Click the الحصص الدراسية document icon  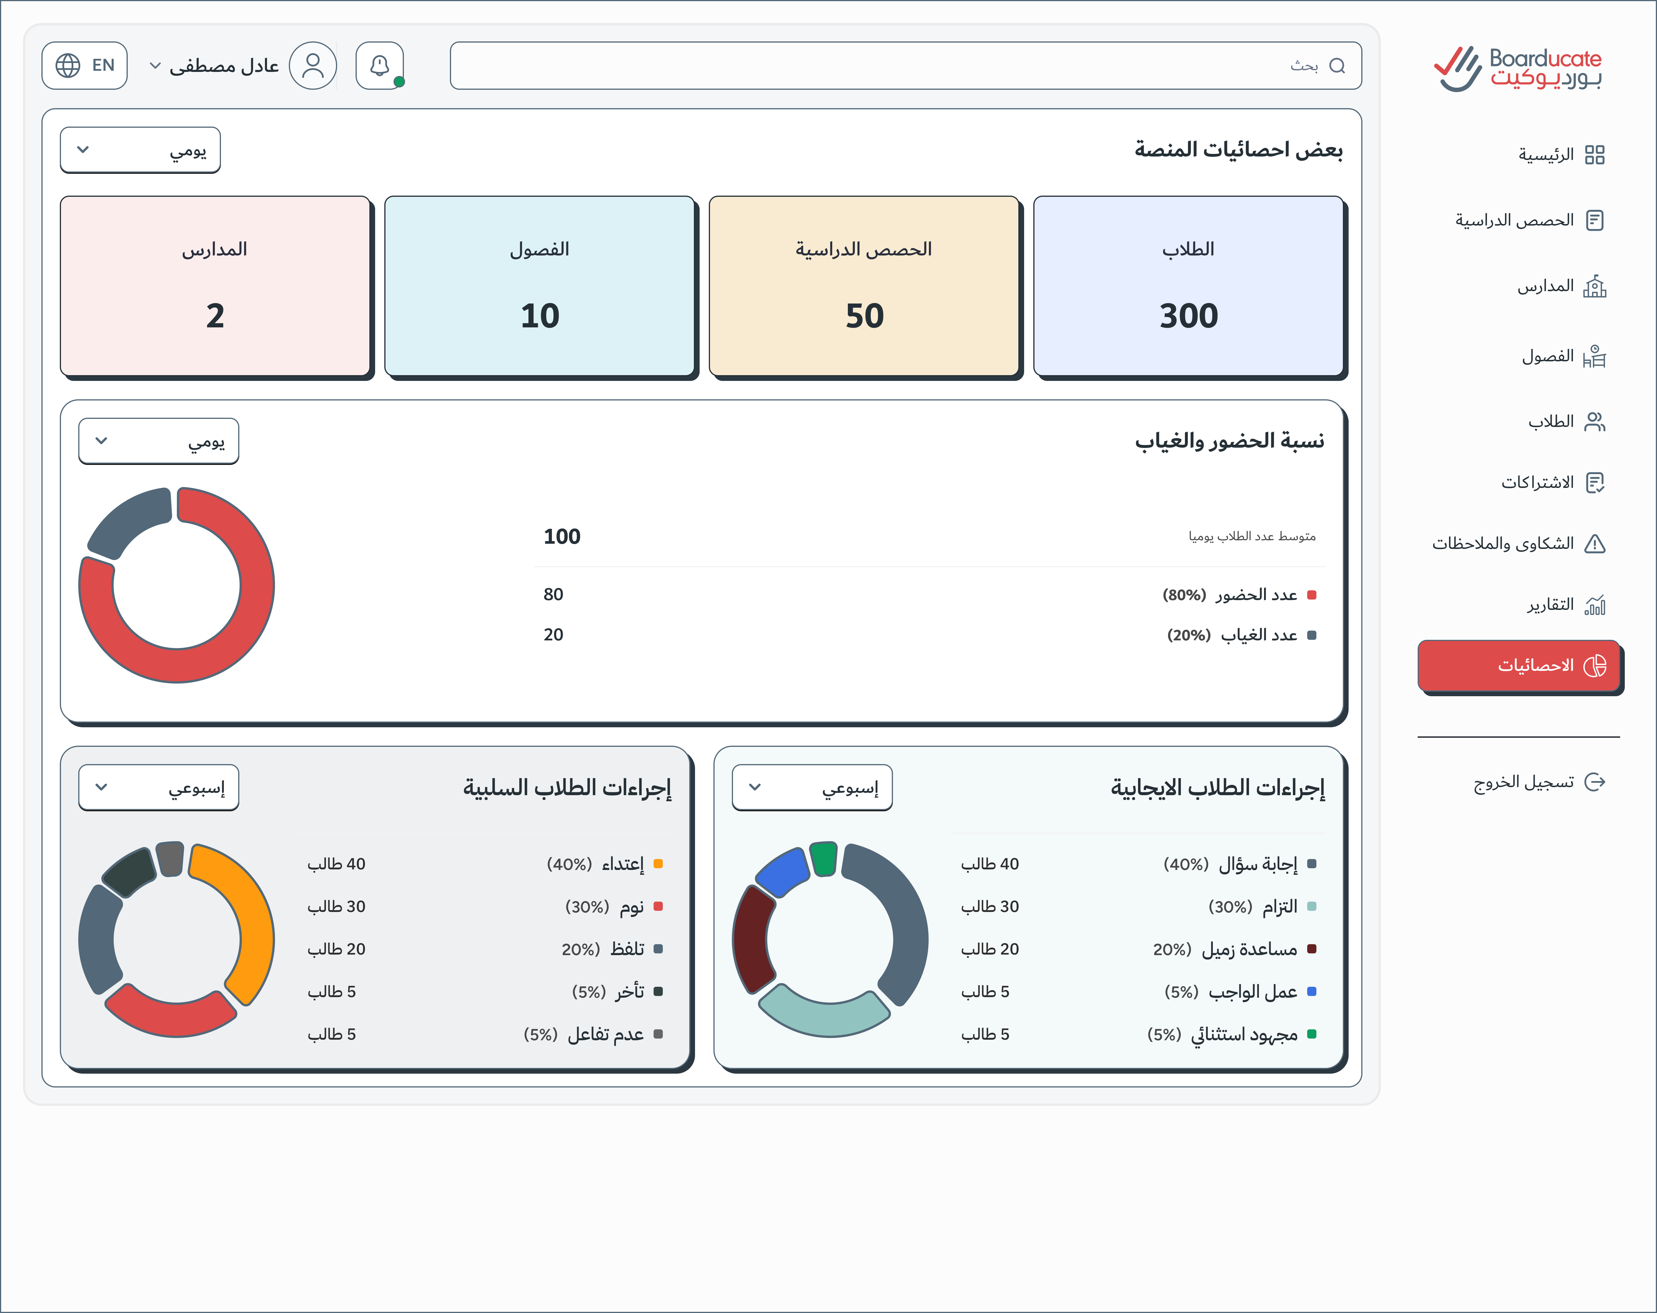(x=1595, y=221)
